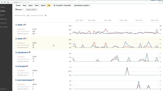Click the info icon next to Прайс-1
163x91 pixels.
point(25,25)
